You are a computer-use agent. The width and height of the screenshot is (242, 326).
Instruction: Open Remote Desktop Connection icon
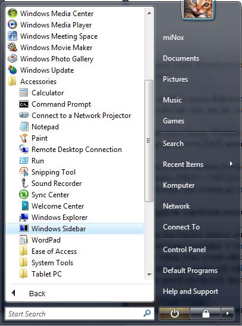[24, 149]
